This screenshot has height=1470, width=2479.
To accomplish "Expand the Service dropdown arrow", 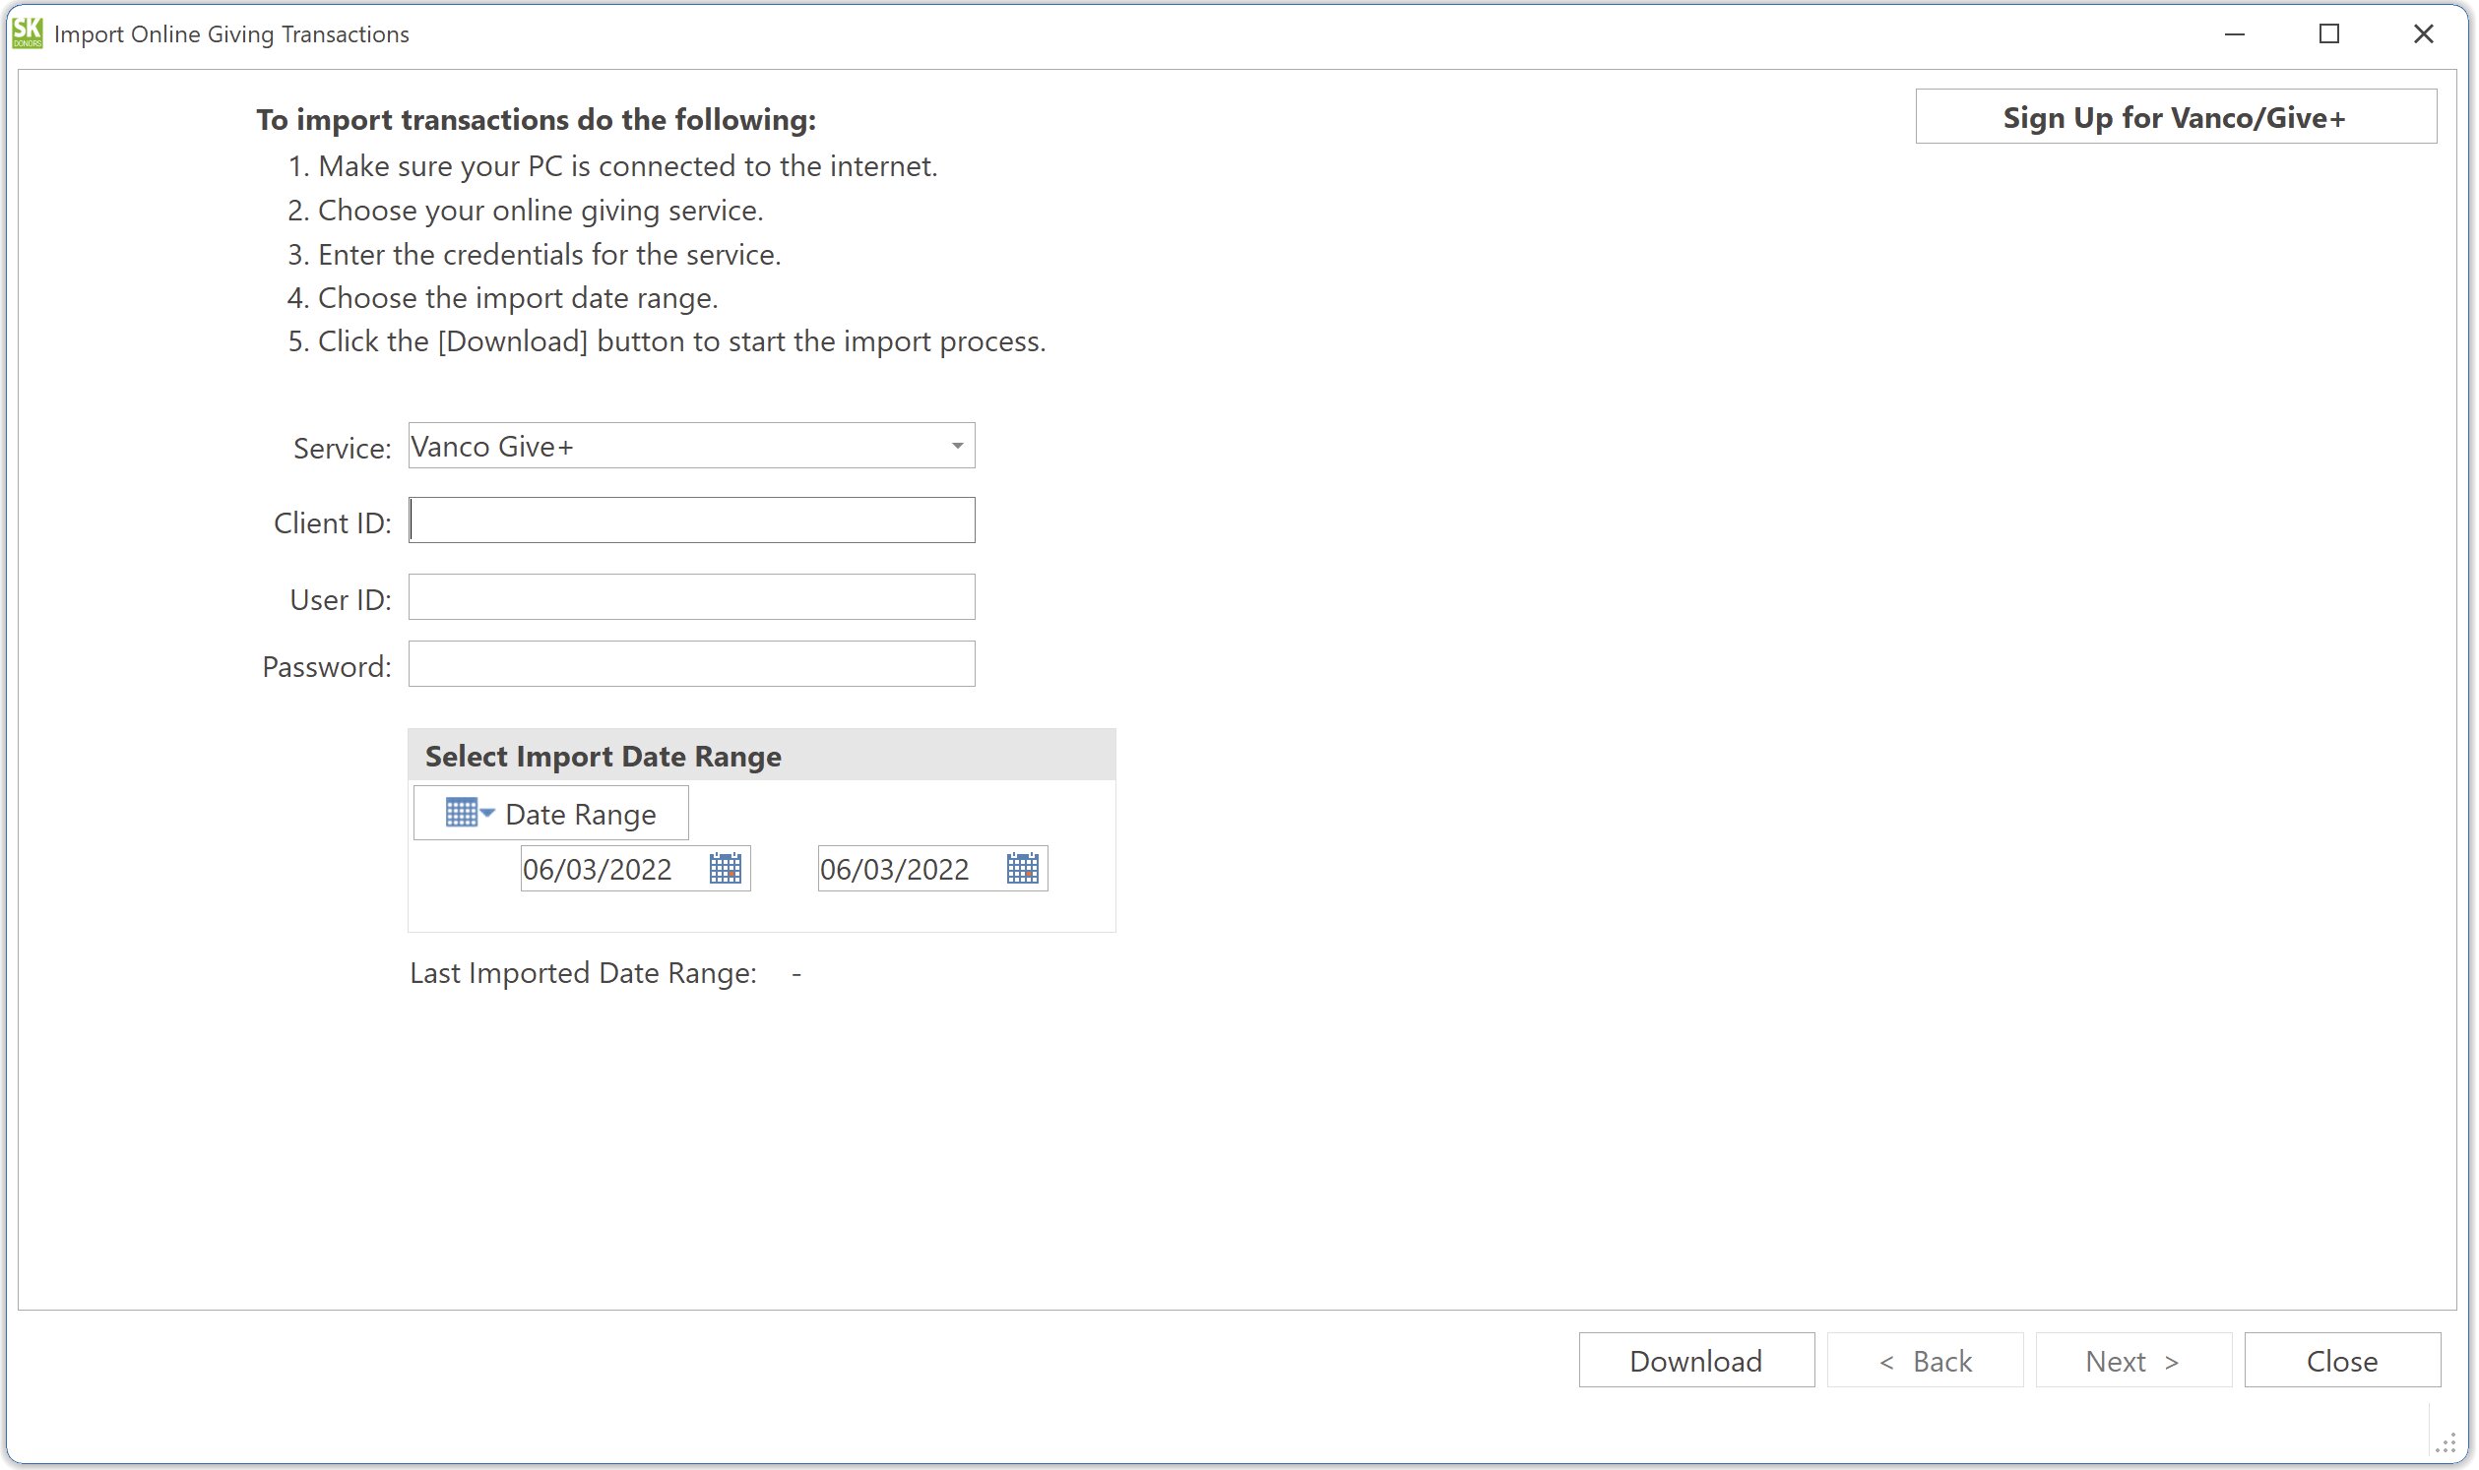I will pyautogui.click(x=957, y=446).
